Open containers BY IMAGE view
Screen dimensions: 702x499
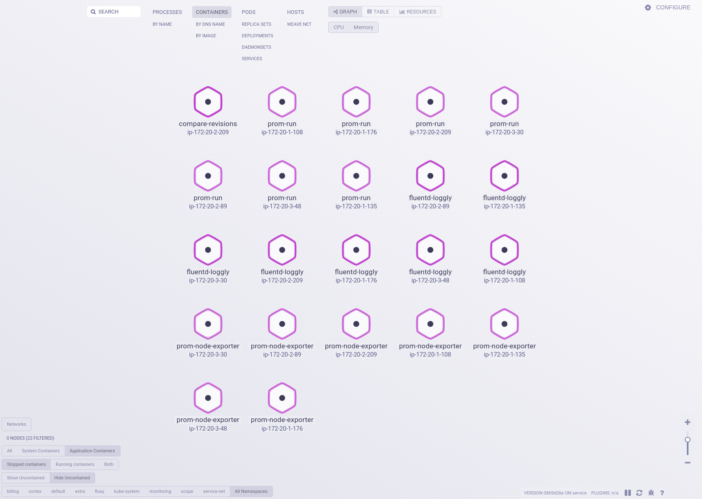click(206, 36)
